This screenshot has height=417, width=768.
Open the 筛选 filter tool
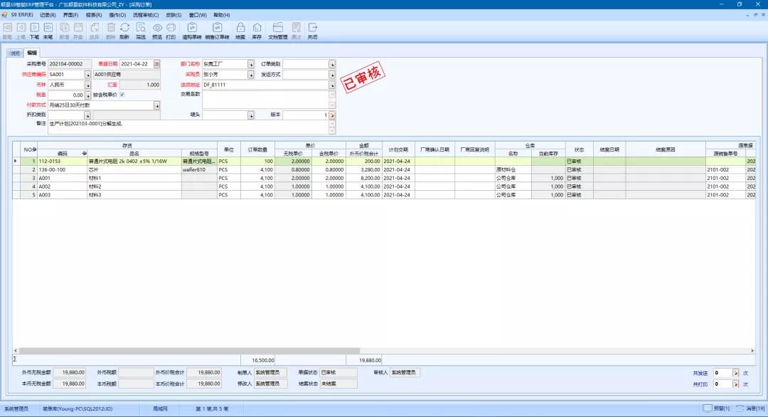coord(141,30)
